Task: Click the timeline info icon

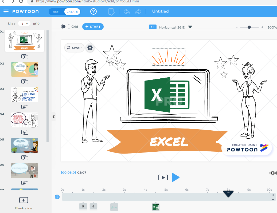Action: click(x=57, y=197)
